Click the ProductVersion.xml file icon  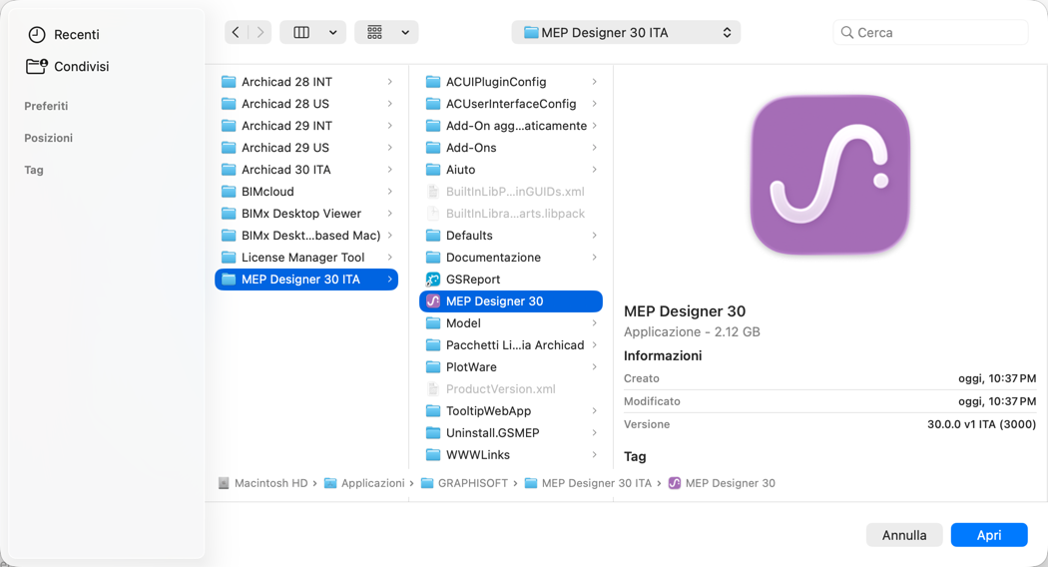[433, 389]
